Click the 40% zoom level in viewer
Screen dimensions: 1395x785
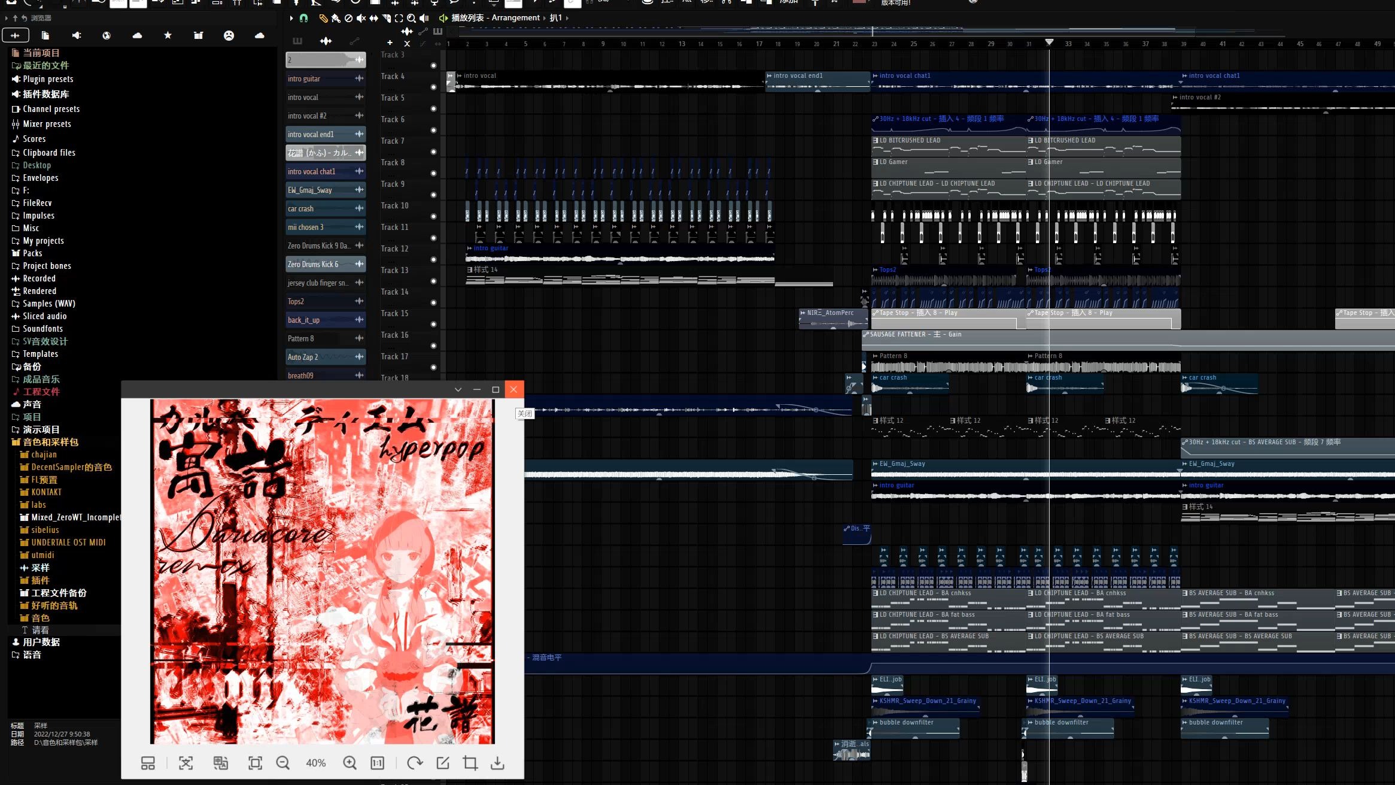[316, 763]
